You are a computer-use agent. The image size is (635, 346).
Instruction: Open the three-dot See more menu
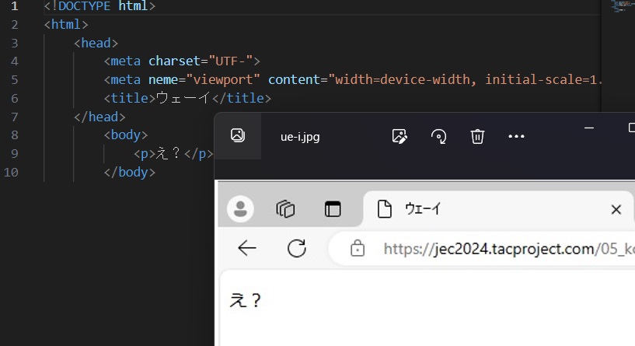516,137
